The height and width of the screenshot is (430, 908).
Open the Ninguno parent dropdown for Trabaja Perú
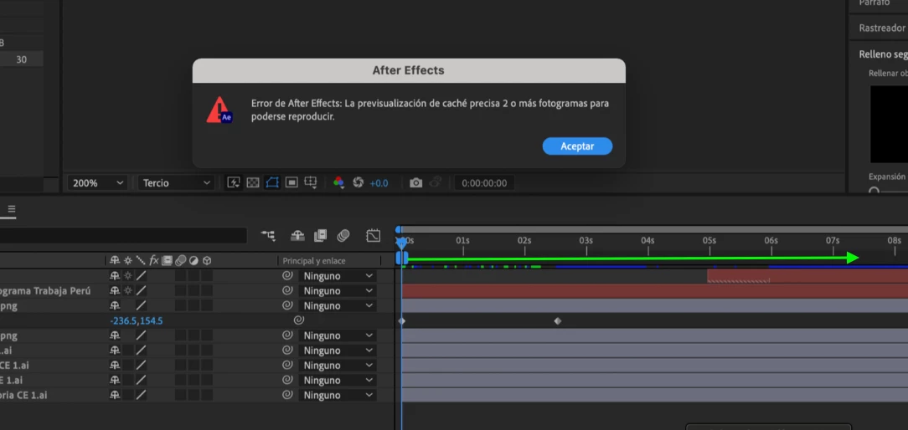(338, 291)
